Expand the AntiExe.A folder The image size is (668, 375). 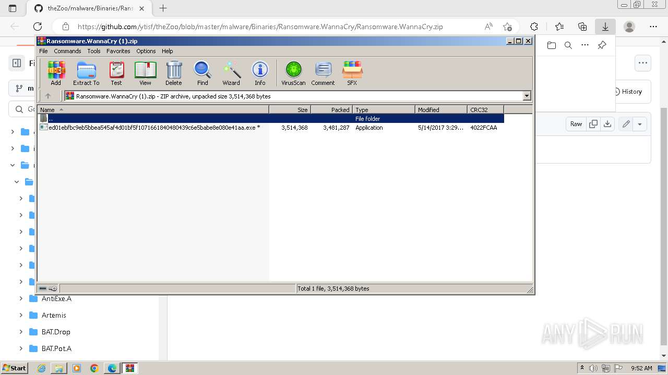click(x=21, y=298)
